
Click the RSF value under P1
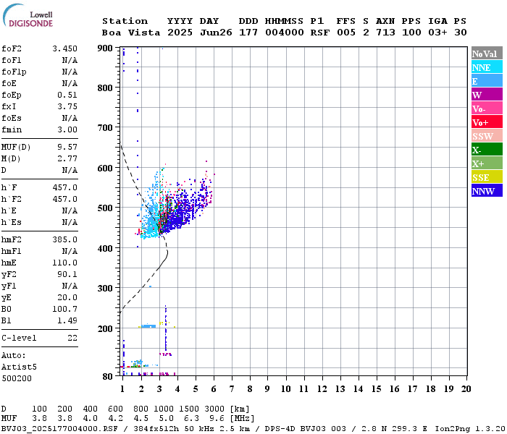[x=320, y=33]
